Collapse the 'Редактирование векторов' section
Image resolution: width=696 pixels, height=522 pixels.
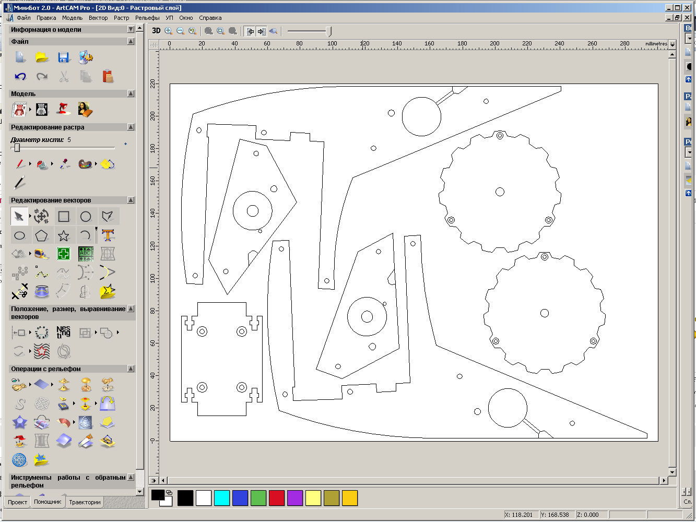click(x=131, y=200)
